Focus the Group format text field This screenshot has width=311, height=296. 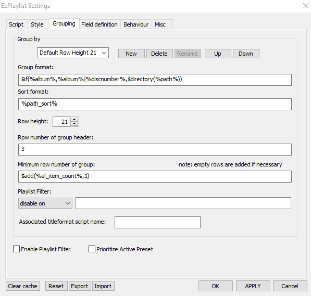pos(155,80)
